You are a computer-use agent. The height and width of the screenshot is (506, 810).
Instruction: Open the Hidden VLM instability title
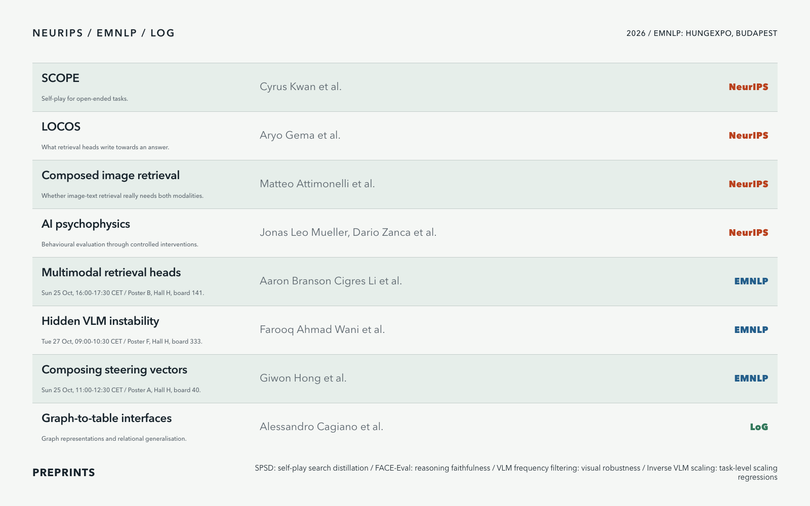point(100,321)
